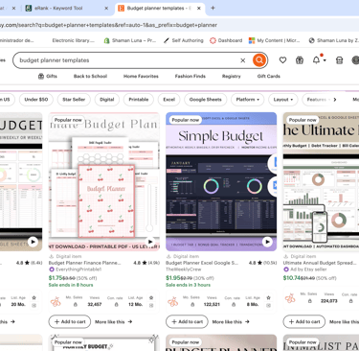This screenshot has height=351, width=359.
Task: Open the Back to School menu link
Action: tap(90, 76)
